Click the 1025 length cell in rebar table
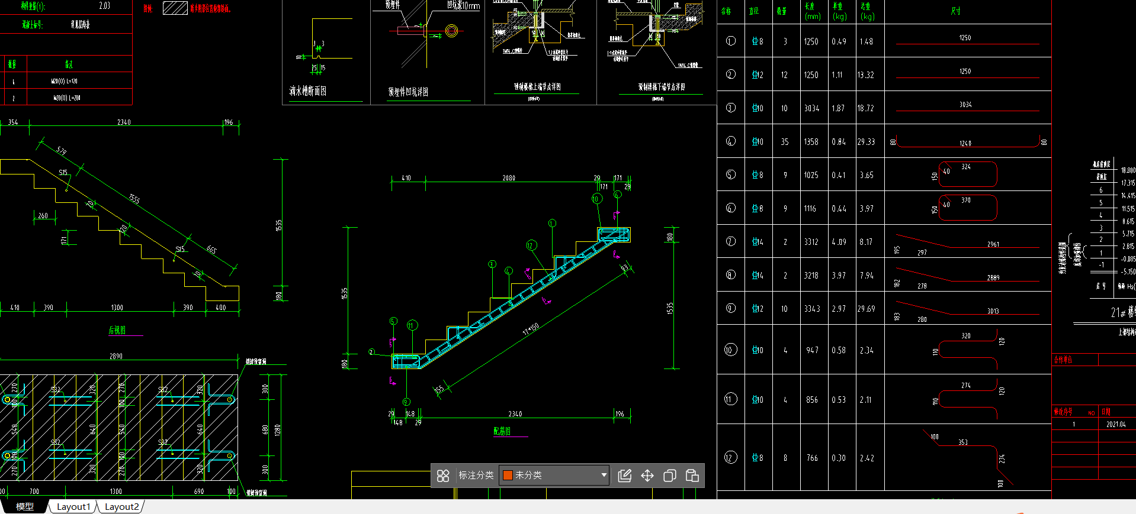 click(811, 175)
